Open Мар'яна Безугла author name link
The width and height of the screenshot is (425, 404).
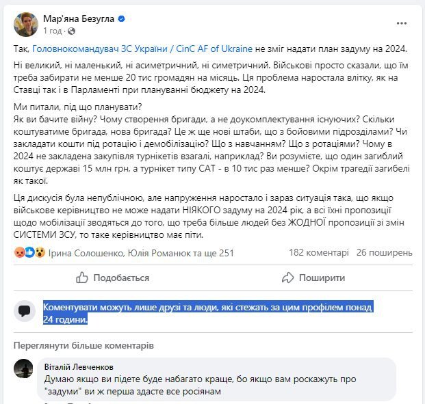pos(79,18)
